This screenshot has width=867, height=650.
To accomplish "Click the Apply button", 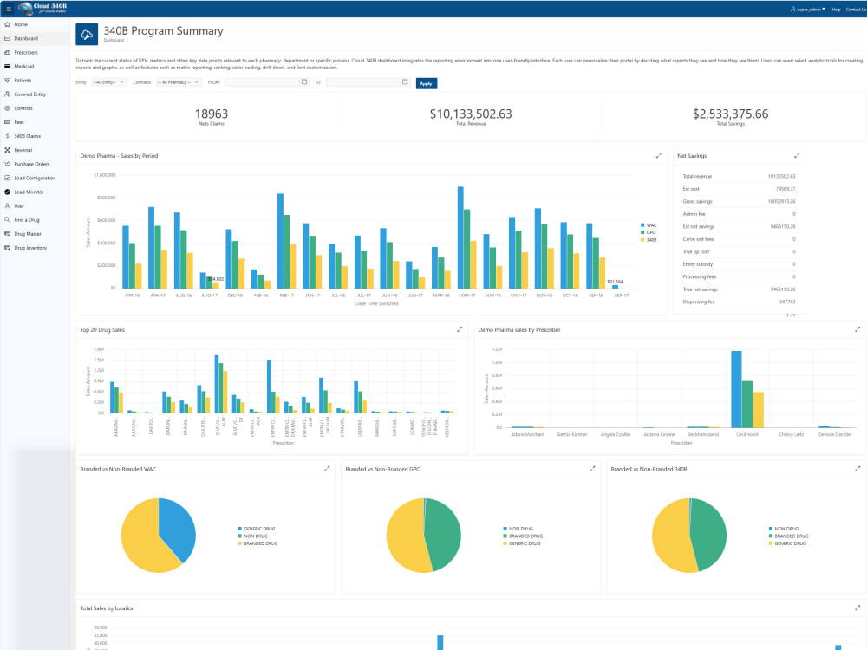I will tap(426, 83).
